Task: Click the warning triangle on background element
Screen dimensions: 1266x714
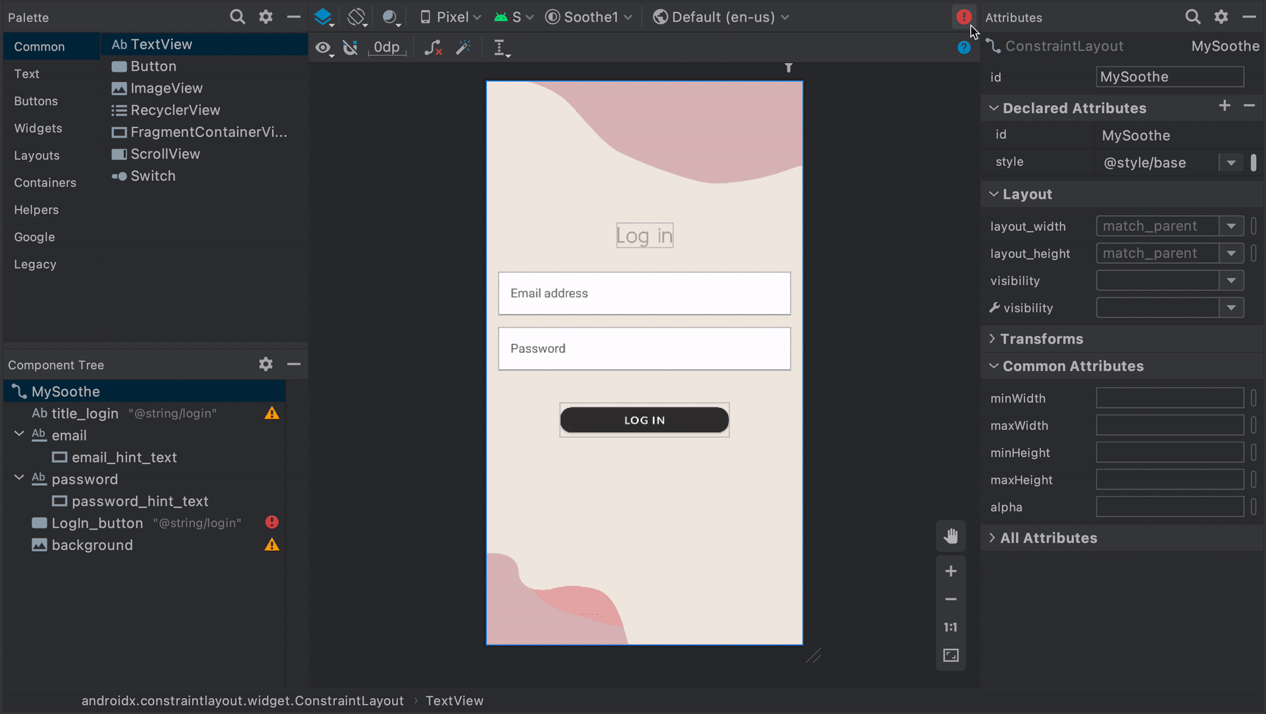Action: (x=272, y=546)
